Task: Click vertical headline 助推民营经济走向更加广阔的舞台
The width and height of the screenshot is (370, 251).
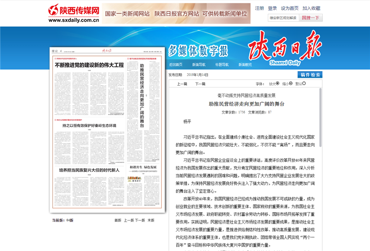Action: [142, 95]
